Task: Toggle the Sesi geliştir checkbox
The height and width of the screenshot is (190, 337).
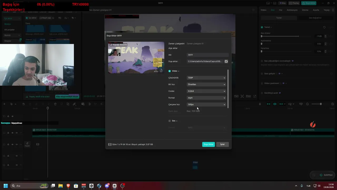Action: [262, 74]
